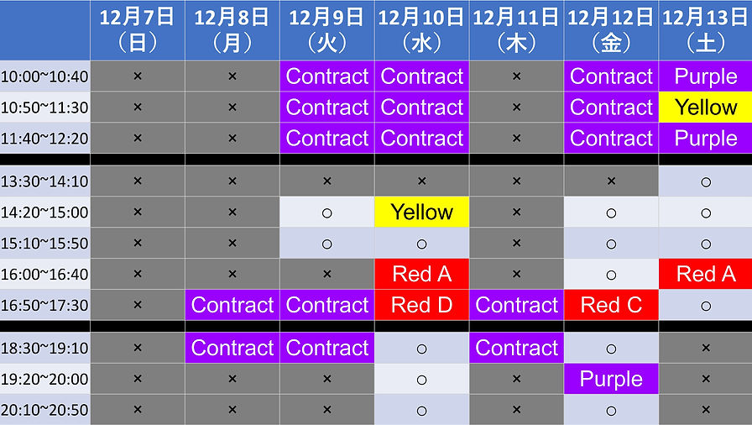Click the 14:20~15:00 time slot label
The width and height of the screenshot is (752, 425).
pyautogui.click(x=44, y=212)
